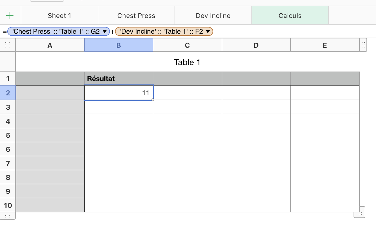The image size is (376, 225).
Task: Open the Dev Incline F2 reference dropdown arrow
Action: pyautogui.click(x=208, y=32)
